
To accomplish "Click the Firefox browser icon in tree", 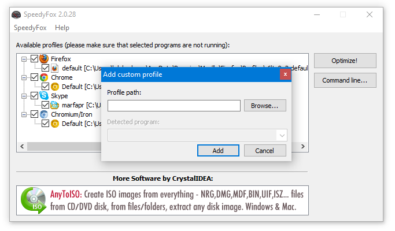I will (x=44, y=59).
